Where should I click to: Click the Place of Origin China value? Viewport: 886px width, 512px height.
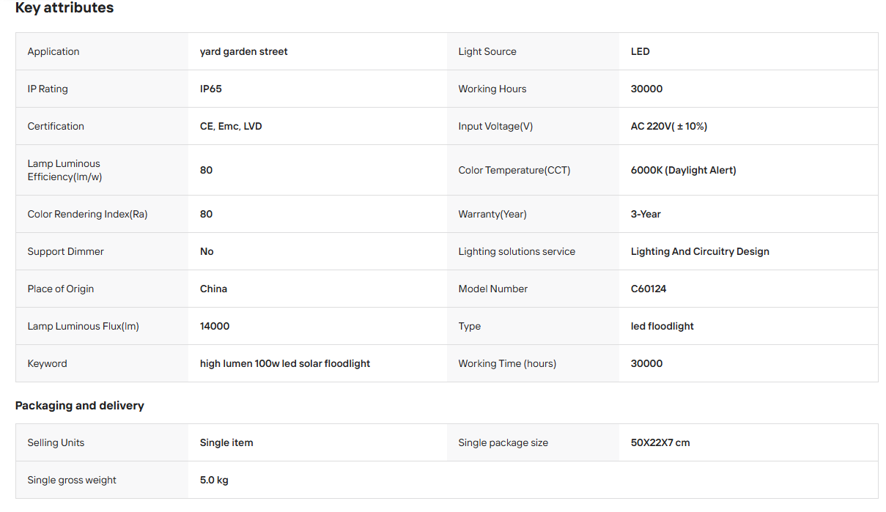(x=214, y=289)
